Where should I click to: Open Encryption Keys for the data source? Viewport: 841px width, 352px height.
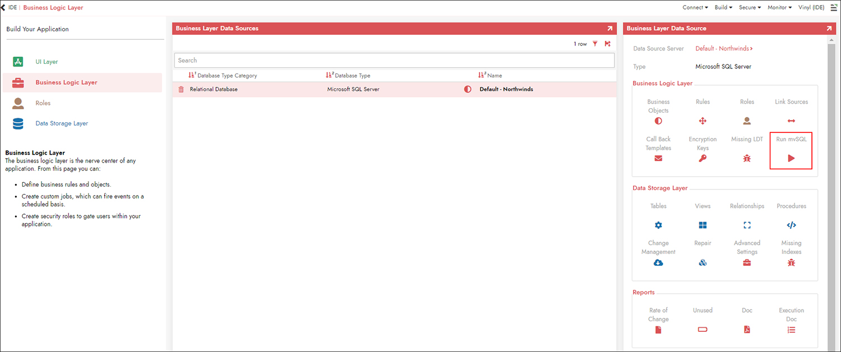pyautogui.click(x=703, y=158)
